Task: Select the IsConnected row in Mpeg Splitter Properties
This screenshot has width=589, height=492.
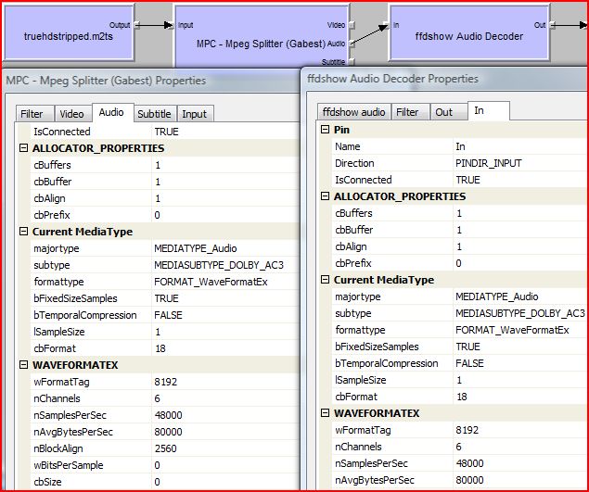Action: click(165, 132)
